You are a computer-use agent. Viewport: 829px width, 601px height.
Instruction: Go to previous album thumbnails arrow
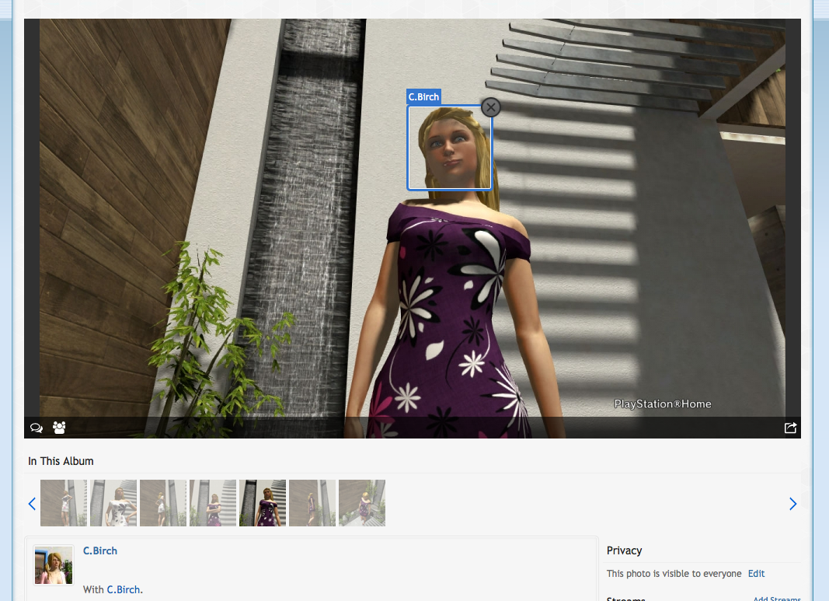pos(32,504)
